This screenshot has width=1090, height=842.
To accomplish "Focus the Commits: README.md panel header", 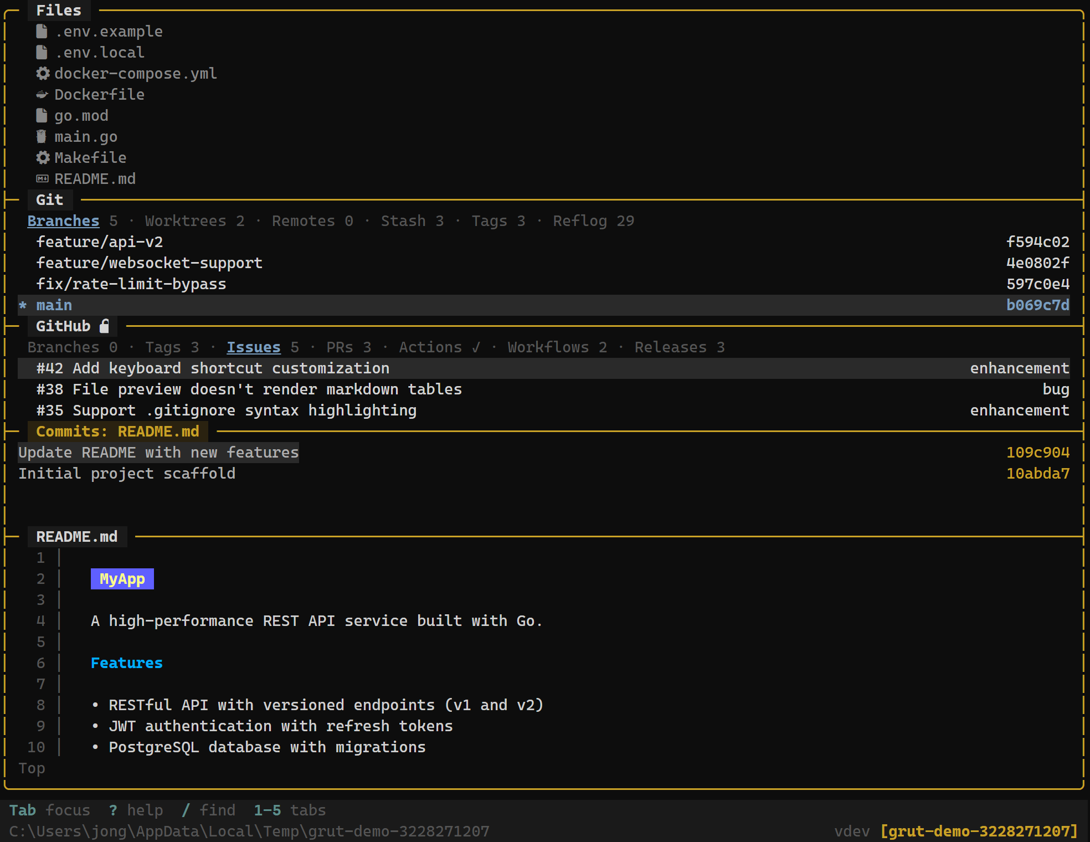I will click(117, 432).
